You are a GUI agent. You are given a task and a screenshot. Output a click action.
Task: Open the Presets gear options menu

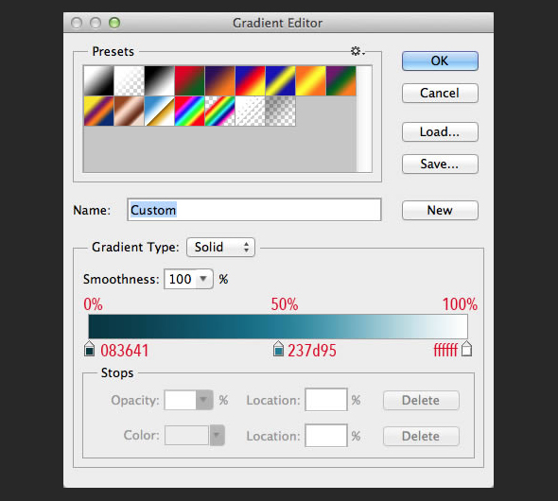(x=357, y=51)
